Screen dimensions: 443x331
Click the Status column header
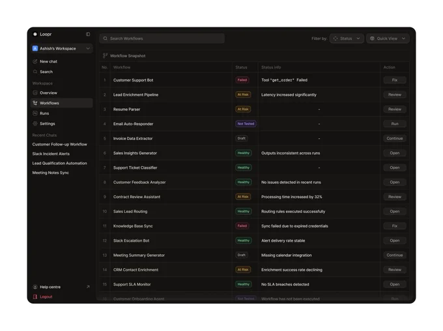(x=241, y=67)
